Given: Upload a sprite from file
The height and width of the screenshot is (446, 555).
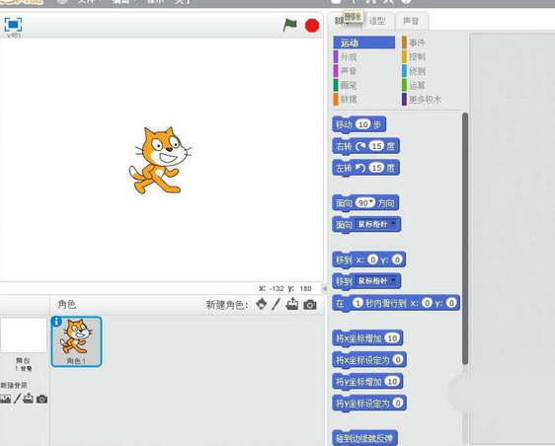Looking at the screenshot, I should (x=292, y=304).
